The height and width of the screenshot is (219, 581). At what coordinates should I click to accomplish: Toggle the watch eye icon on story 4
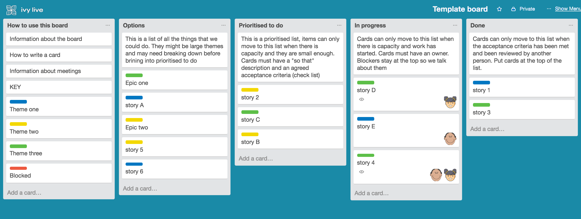click(362, 172)
